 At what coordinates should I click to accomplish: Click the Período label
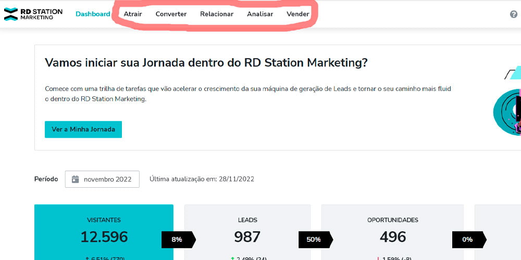coord(46,179)
